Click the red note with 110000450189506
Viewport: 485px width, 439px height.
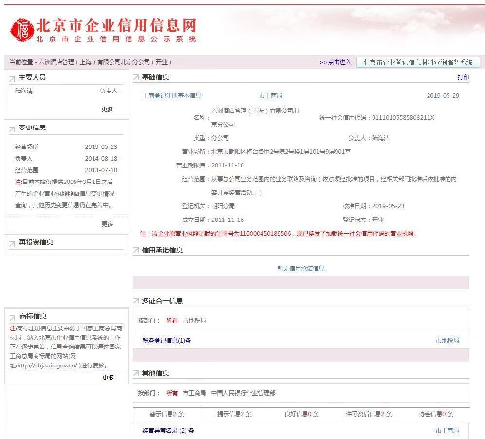point(279,234)
